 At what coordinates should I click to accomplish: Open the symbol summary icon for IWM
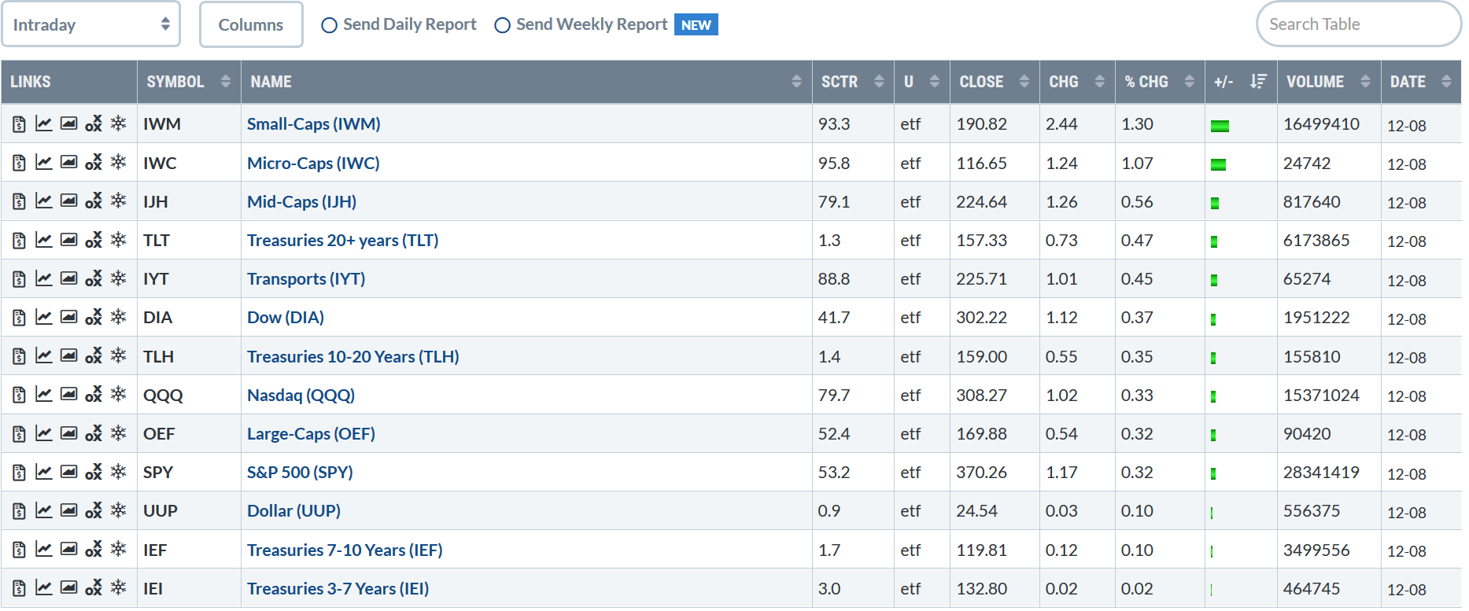[x=20, y=124]
